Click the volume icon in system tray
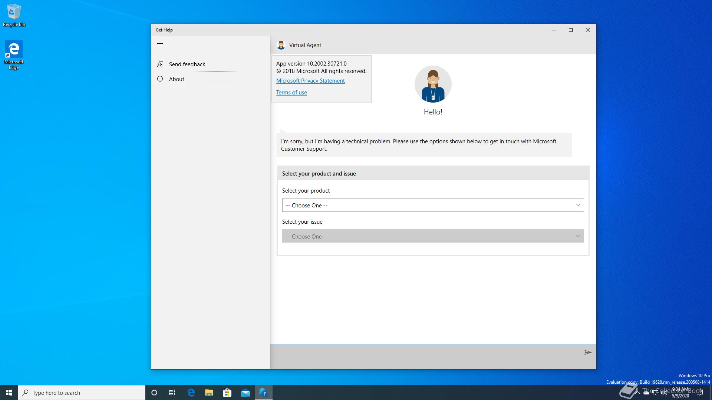This screenshot has width=712, height=400. 664,393
